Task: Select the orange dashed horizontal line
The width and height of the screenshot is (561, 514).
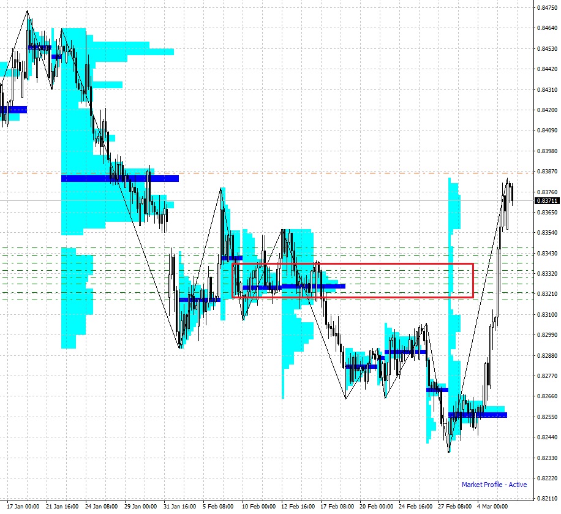Action: [266, 173]
